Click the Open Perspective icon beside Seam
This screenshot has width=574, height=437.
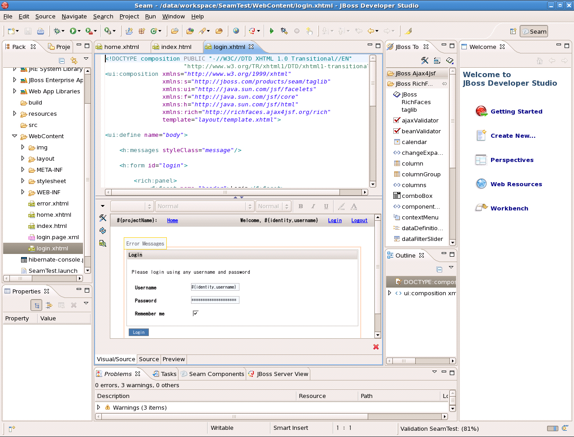[513, 31]
